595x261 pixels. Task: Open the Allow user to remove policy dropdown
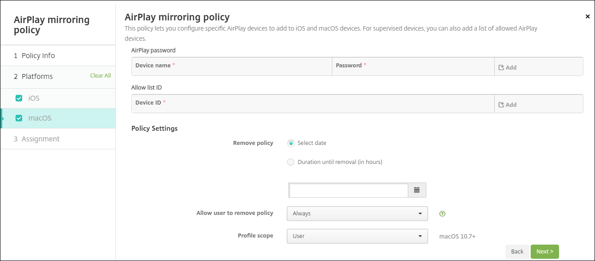click(x=357, y=214)
